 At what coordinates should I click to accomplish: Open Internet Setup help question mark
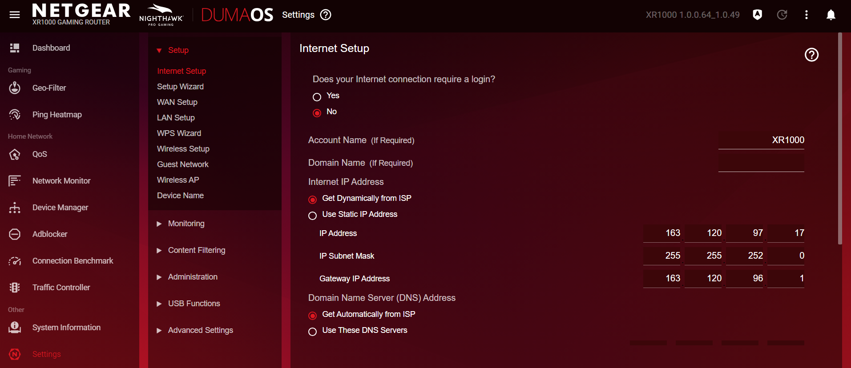pyautogui.click(x=811, y=55)
